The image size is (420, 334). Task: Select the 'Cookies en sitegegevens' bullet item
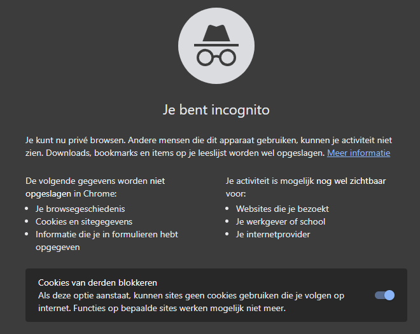pyautogui.click(x=84, y=221)
